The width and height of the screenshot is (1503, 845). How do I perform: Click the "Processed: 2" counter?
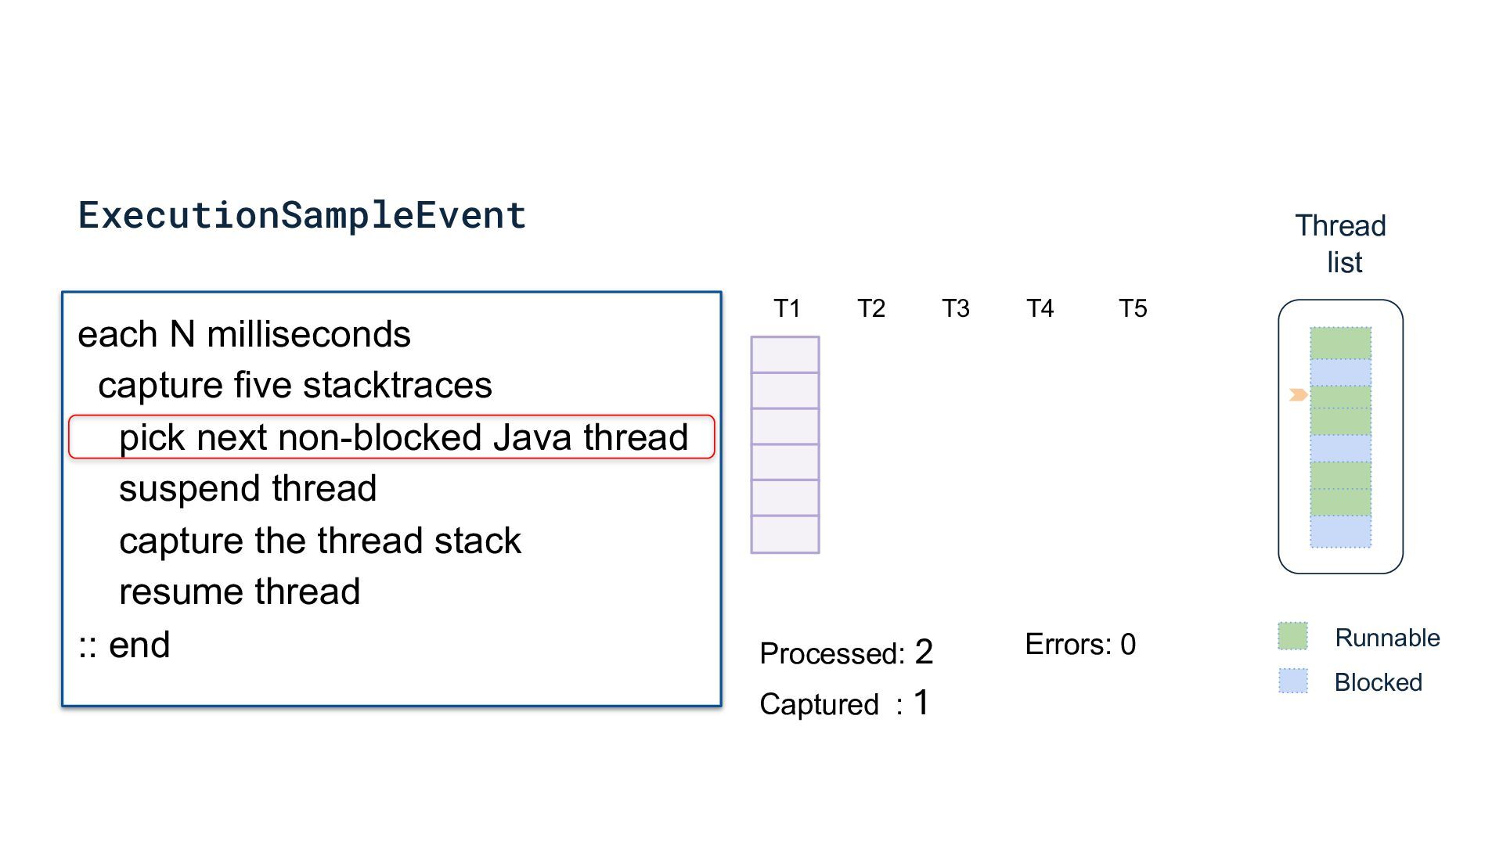(x=846, y=653)
